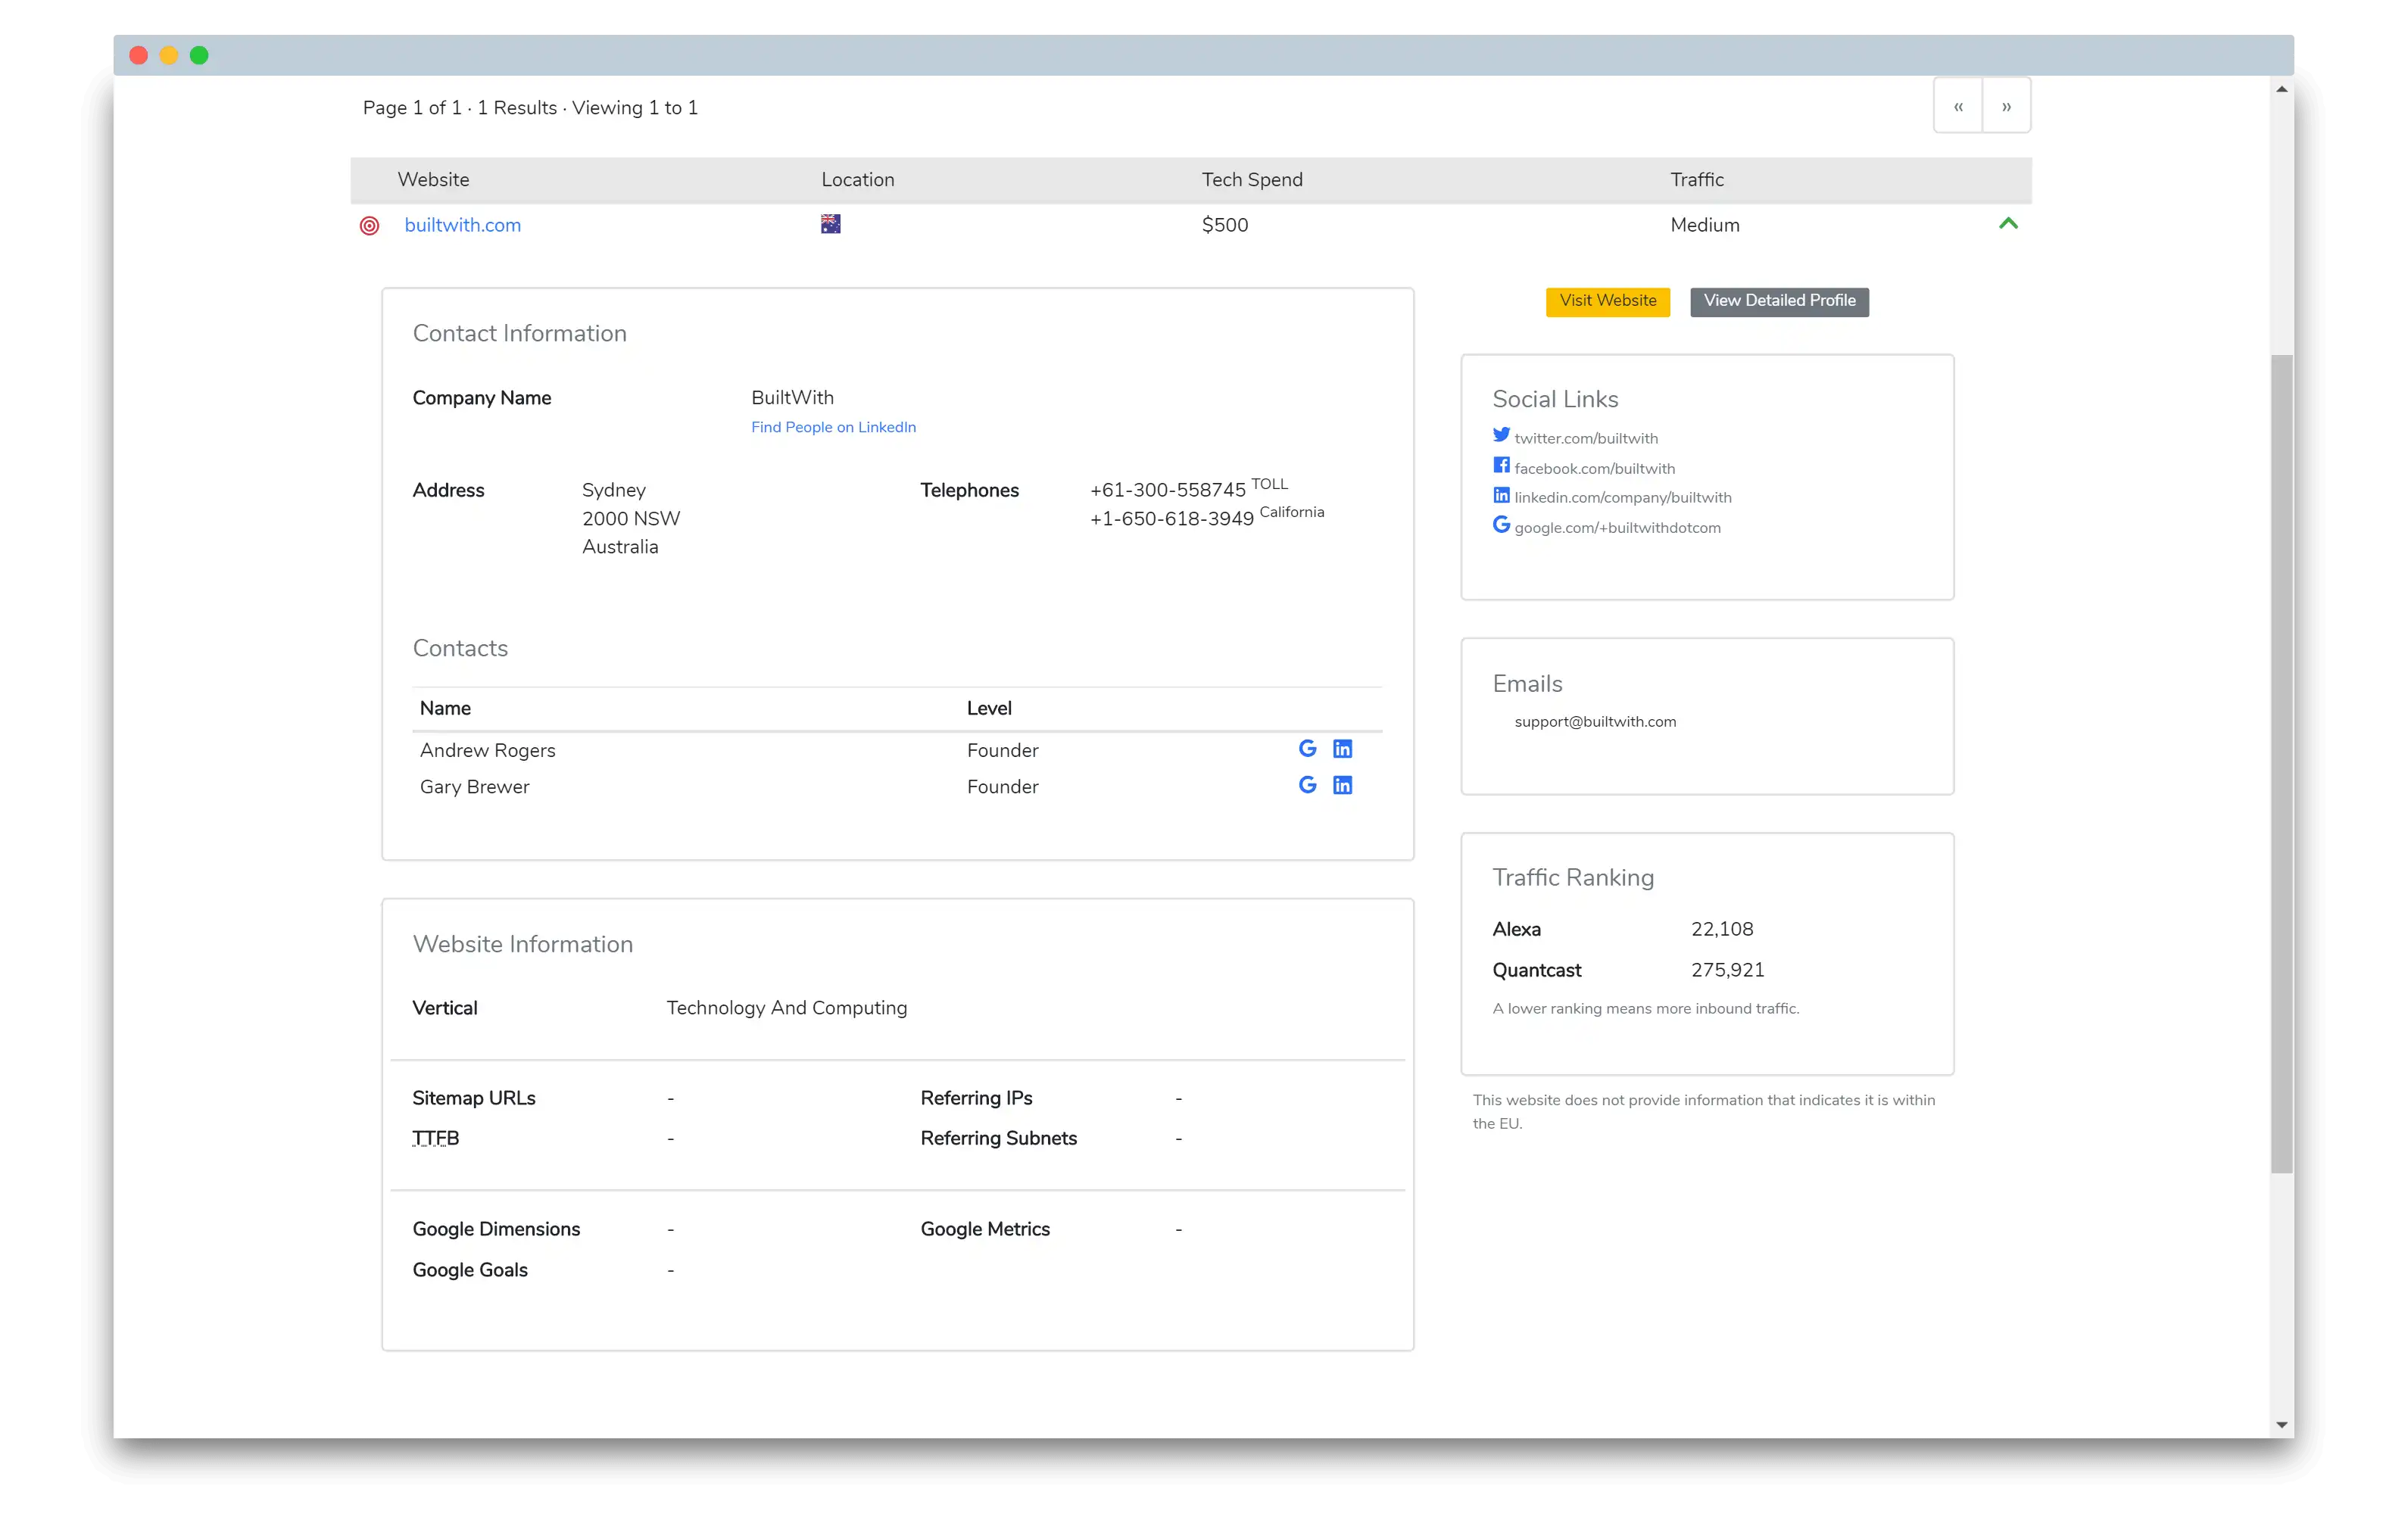Screen dimensions: 2408x1514
Task: Click the scrollbar down arrow
Action: coord(2281,1425)
